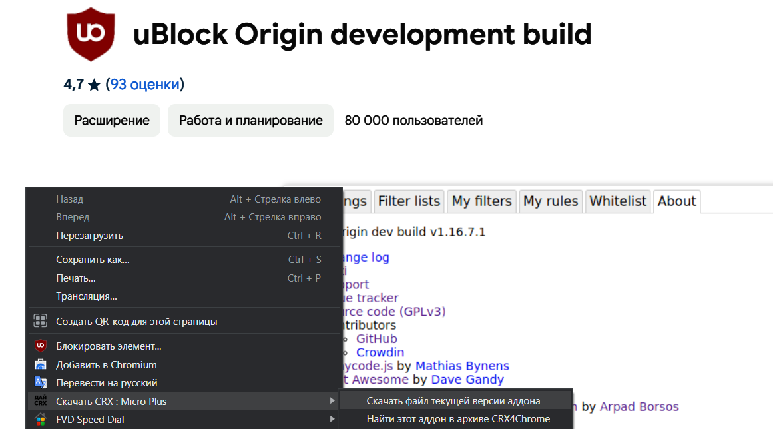773x429 pixels.
Task: Choose Вперед in the context menu
Action: (184, 217)
